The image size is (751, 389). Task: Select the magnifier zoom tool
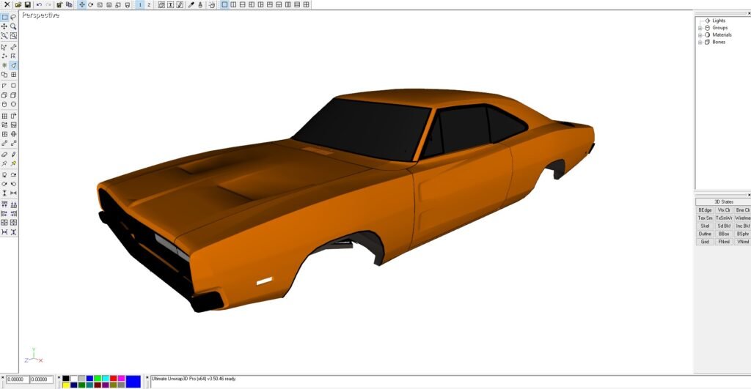click(x=13, y=26)
